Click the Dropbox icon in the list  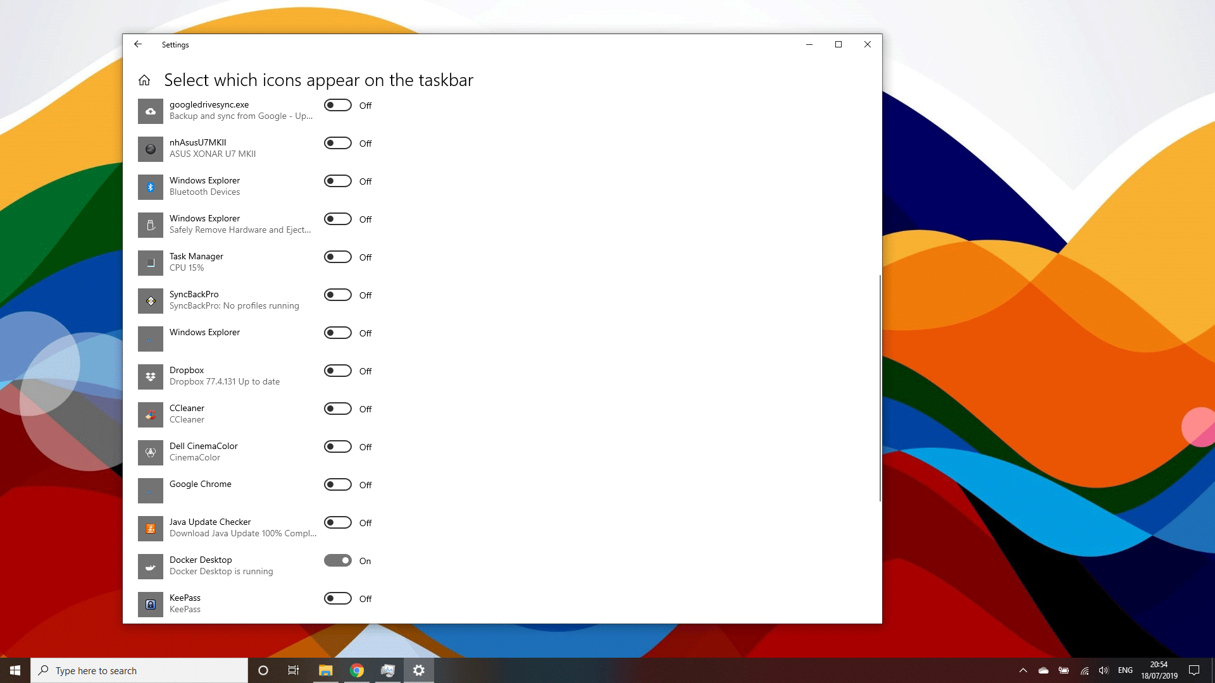(150, 376)
